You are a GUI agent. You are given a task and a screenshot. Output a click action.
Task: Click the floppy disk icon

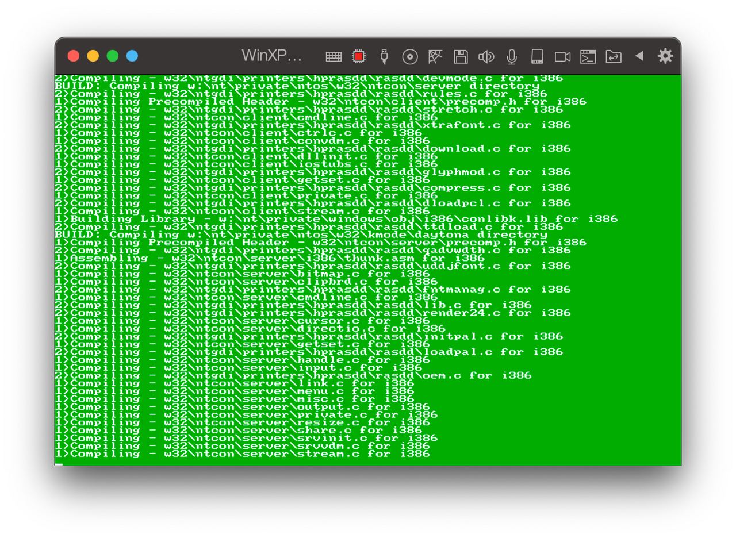coord(461,56)
